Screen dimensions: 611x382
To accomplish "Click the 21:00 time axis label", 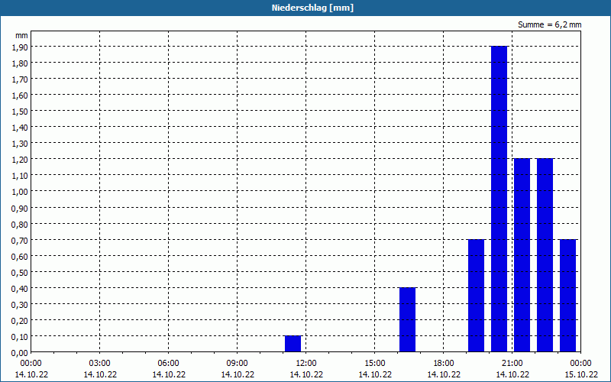I will point(512,364).
